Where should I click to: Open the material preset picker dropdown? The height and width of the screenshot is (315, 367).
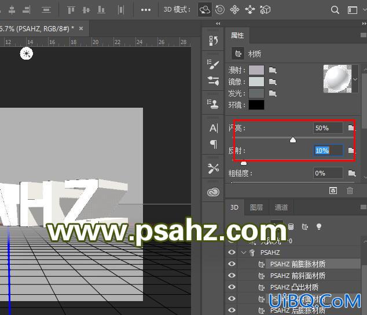[x=355, y=79]
